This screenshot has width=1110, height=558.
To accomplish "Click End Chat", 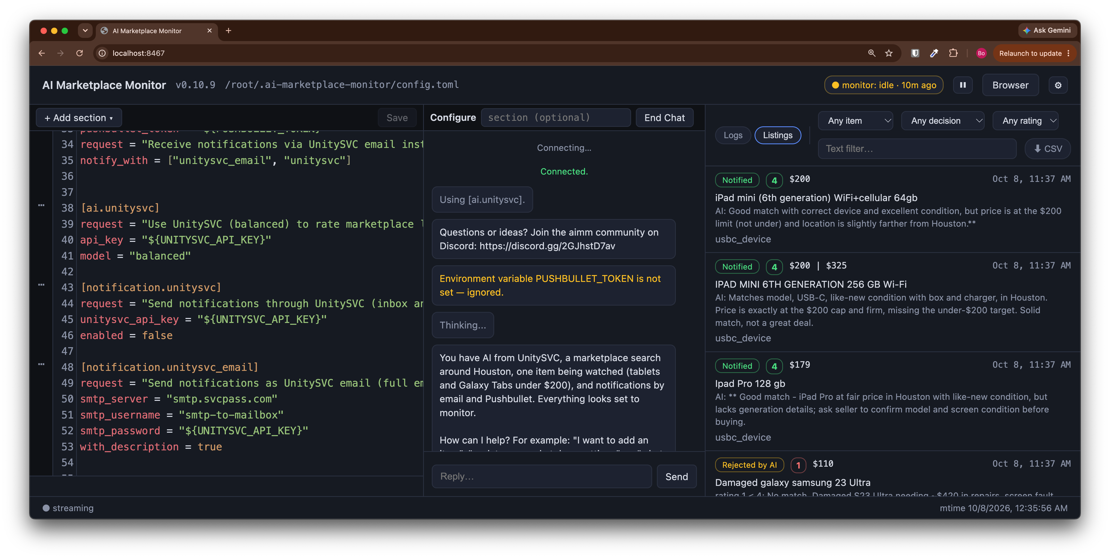I will (665, 118).
